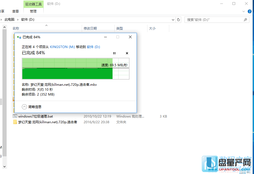Click the windows7垃圾清理.bat file icon

click(15, 116)
